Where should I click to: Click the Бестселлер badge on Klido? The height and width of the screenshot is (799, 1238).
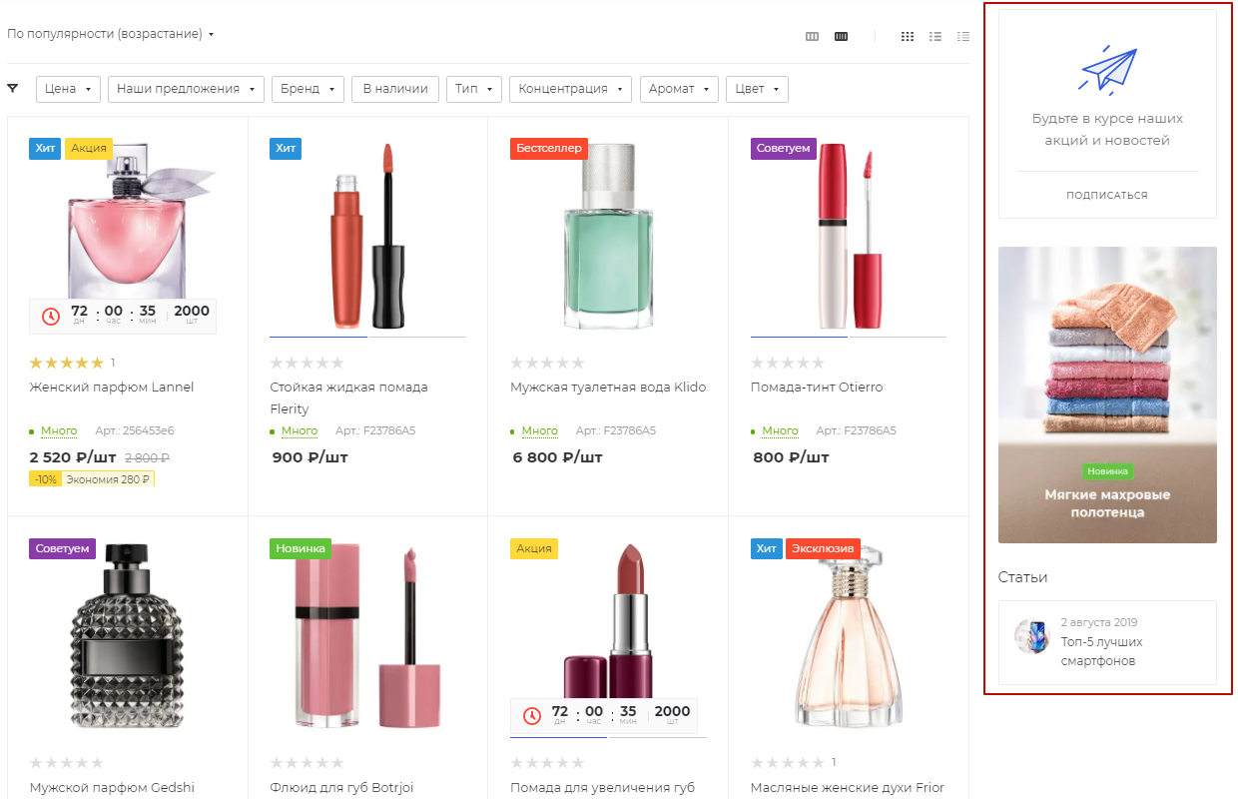(549, 149)
